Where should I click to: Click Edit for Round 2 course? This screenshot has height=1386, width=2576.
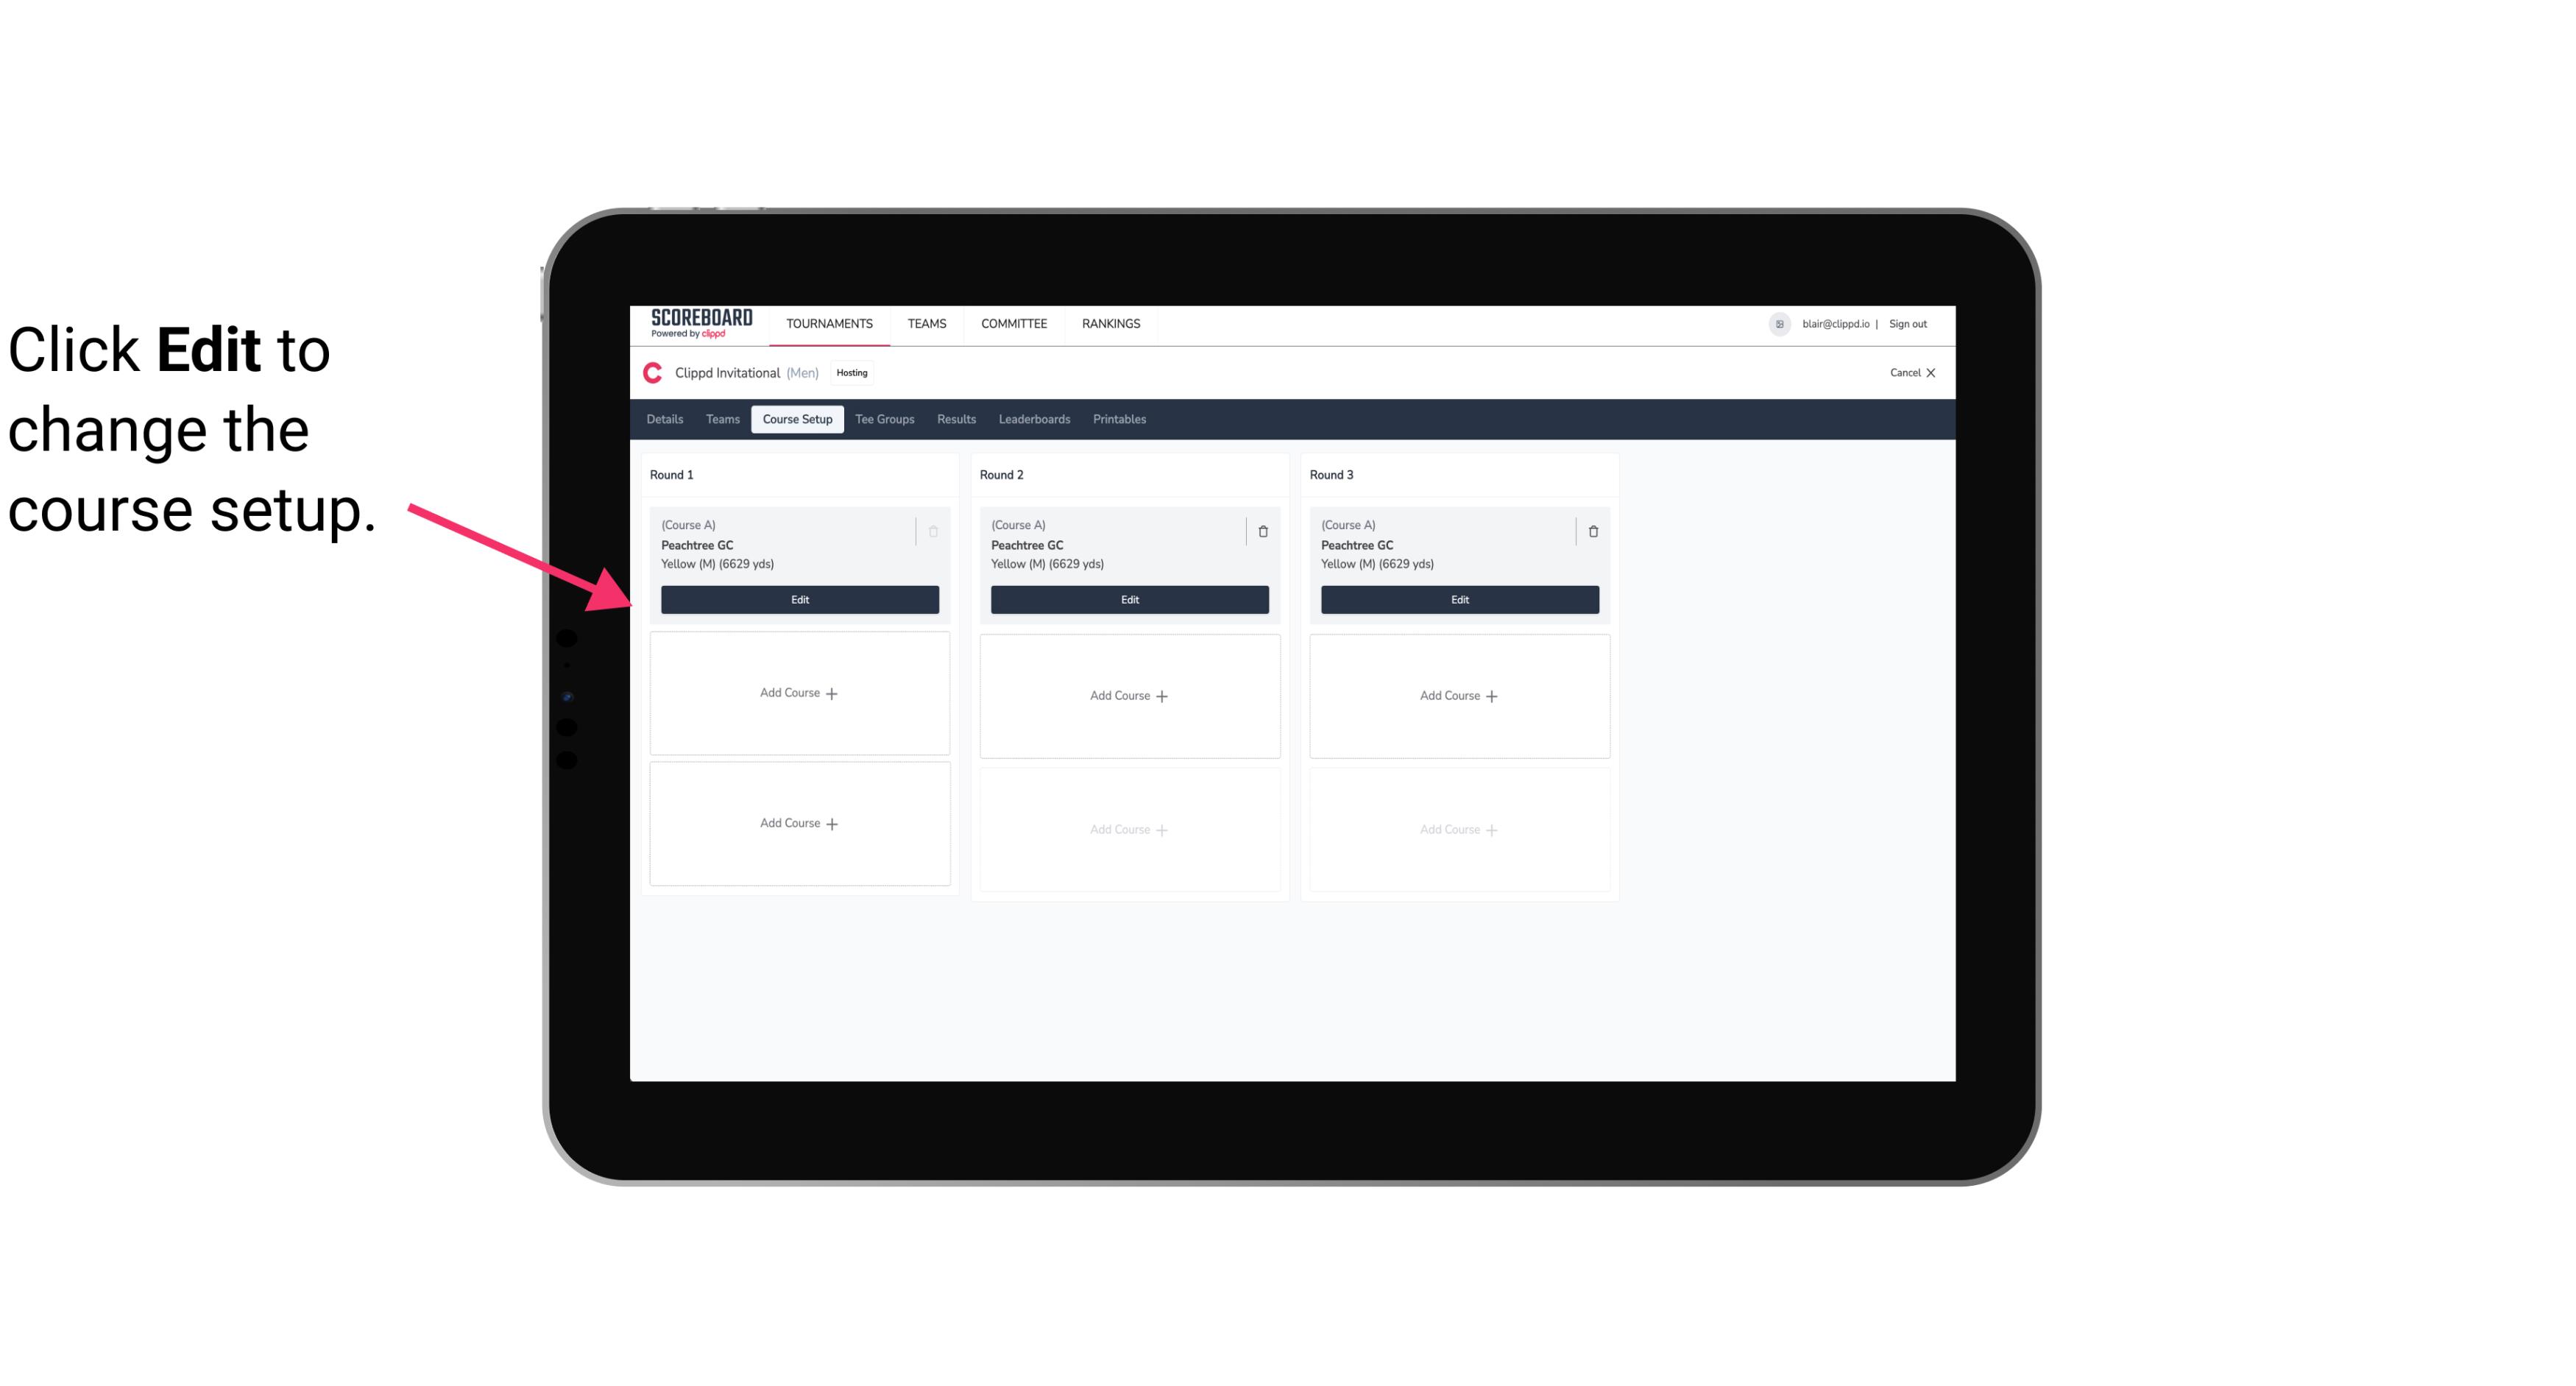[1128, 599]
